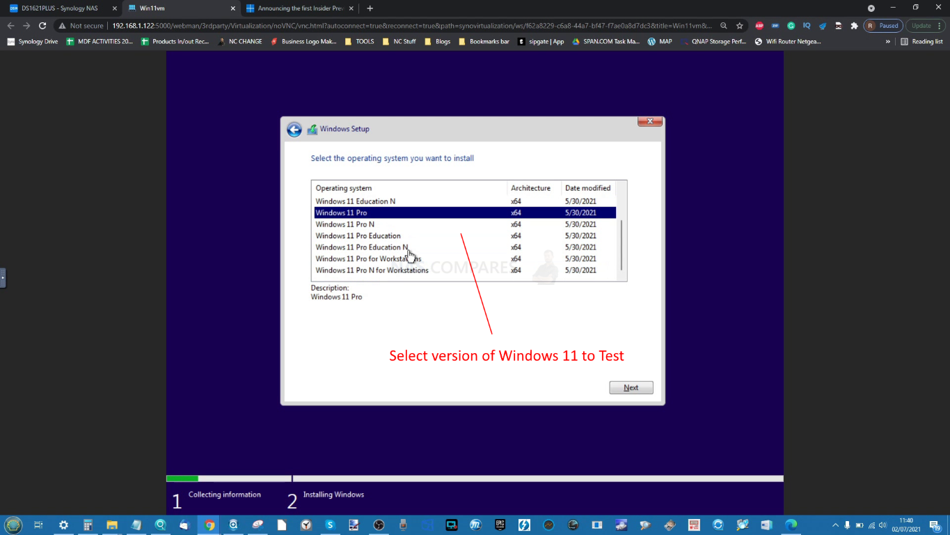The image size is (950, 535).
Task: Open the Extensions puzzle menu
Action: (855, 26)
